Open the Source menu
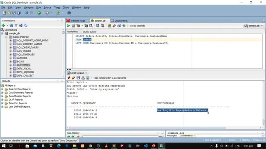This screenshot has width=266, height=149. pyautogui.click(x=47, y=7)
